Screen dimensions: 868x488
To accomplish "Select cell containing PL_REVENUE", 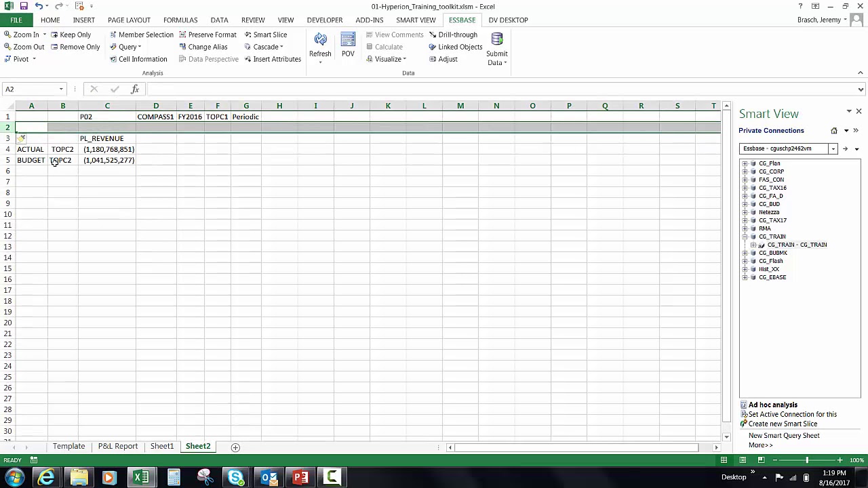I will 107,138.
